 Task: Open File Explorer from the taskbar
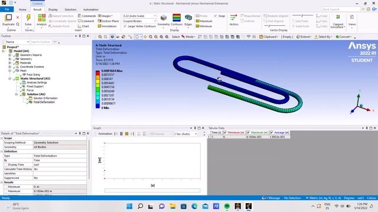[x=172, y=206]
